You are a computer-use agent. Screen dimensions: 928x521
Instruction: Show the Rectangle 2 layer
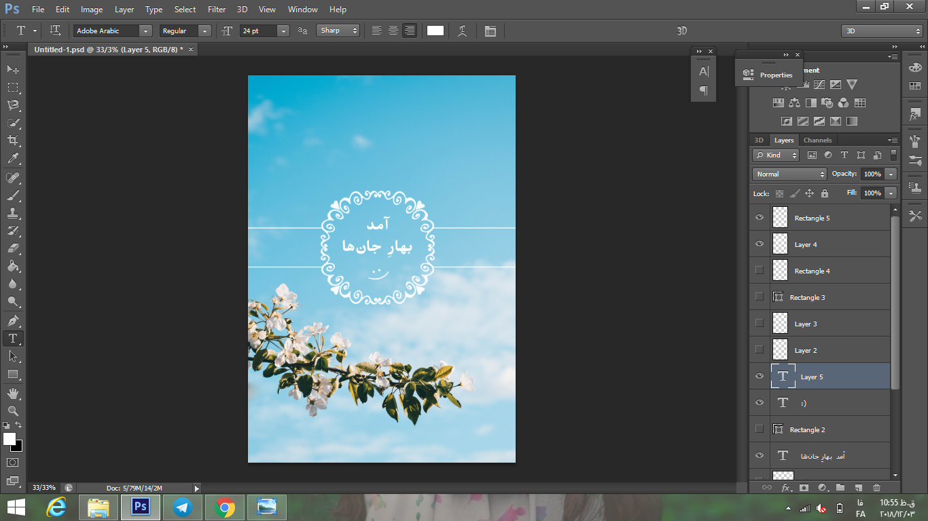(x=760, y=429)
